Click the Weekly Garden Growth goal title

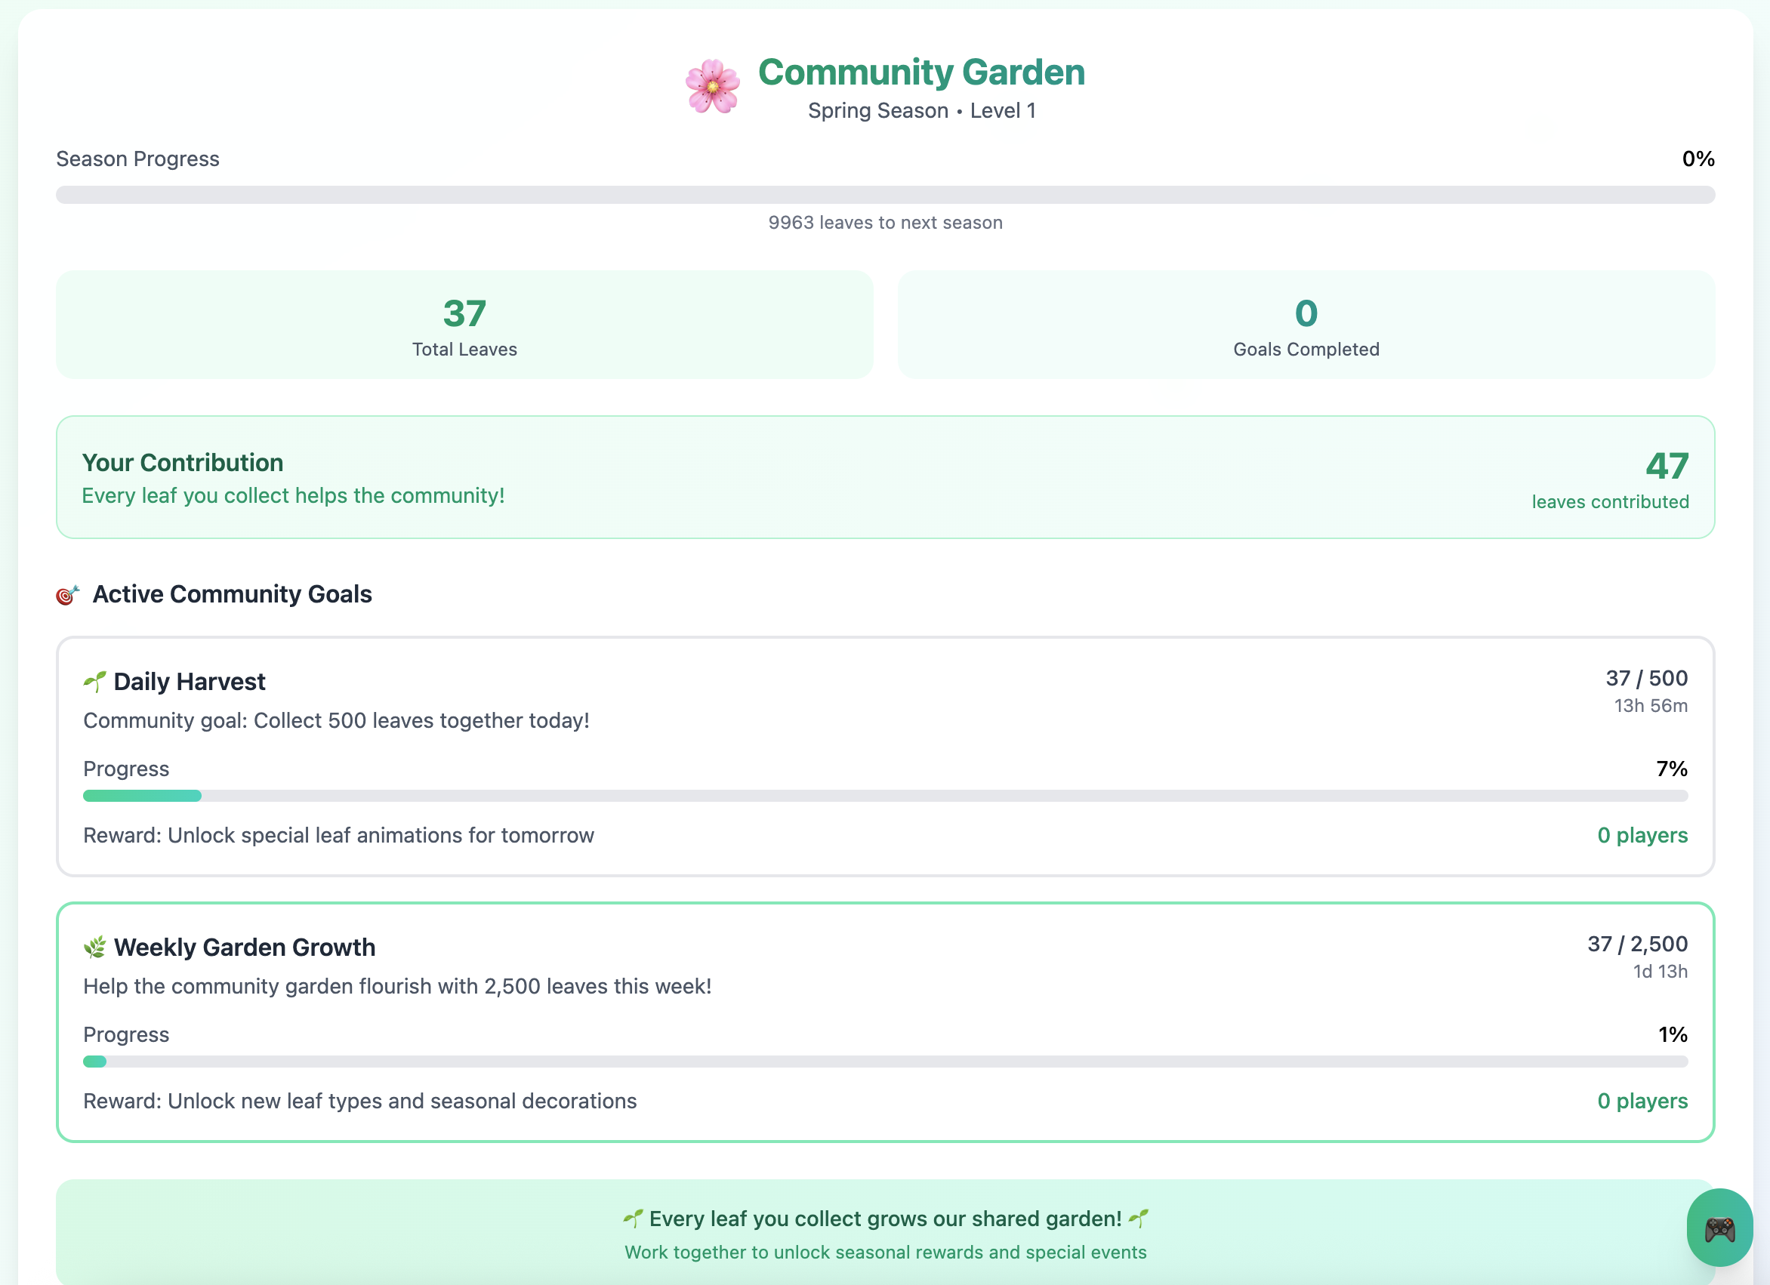tap(244, 948)
